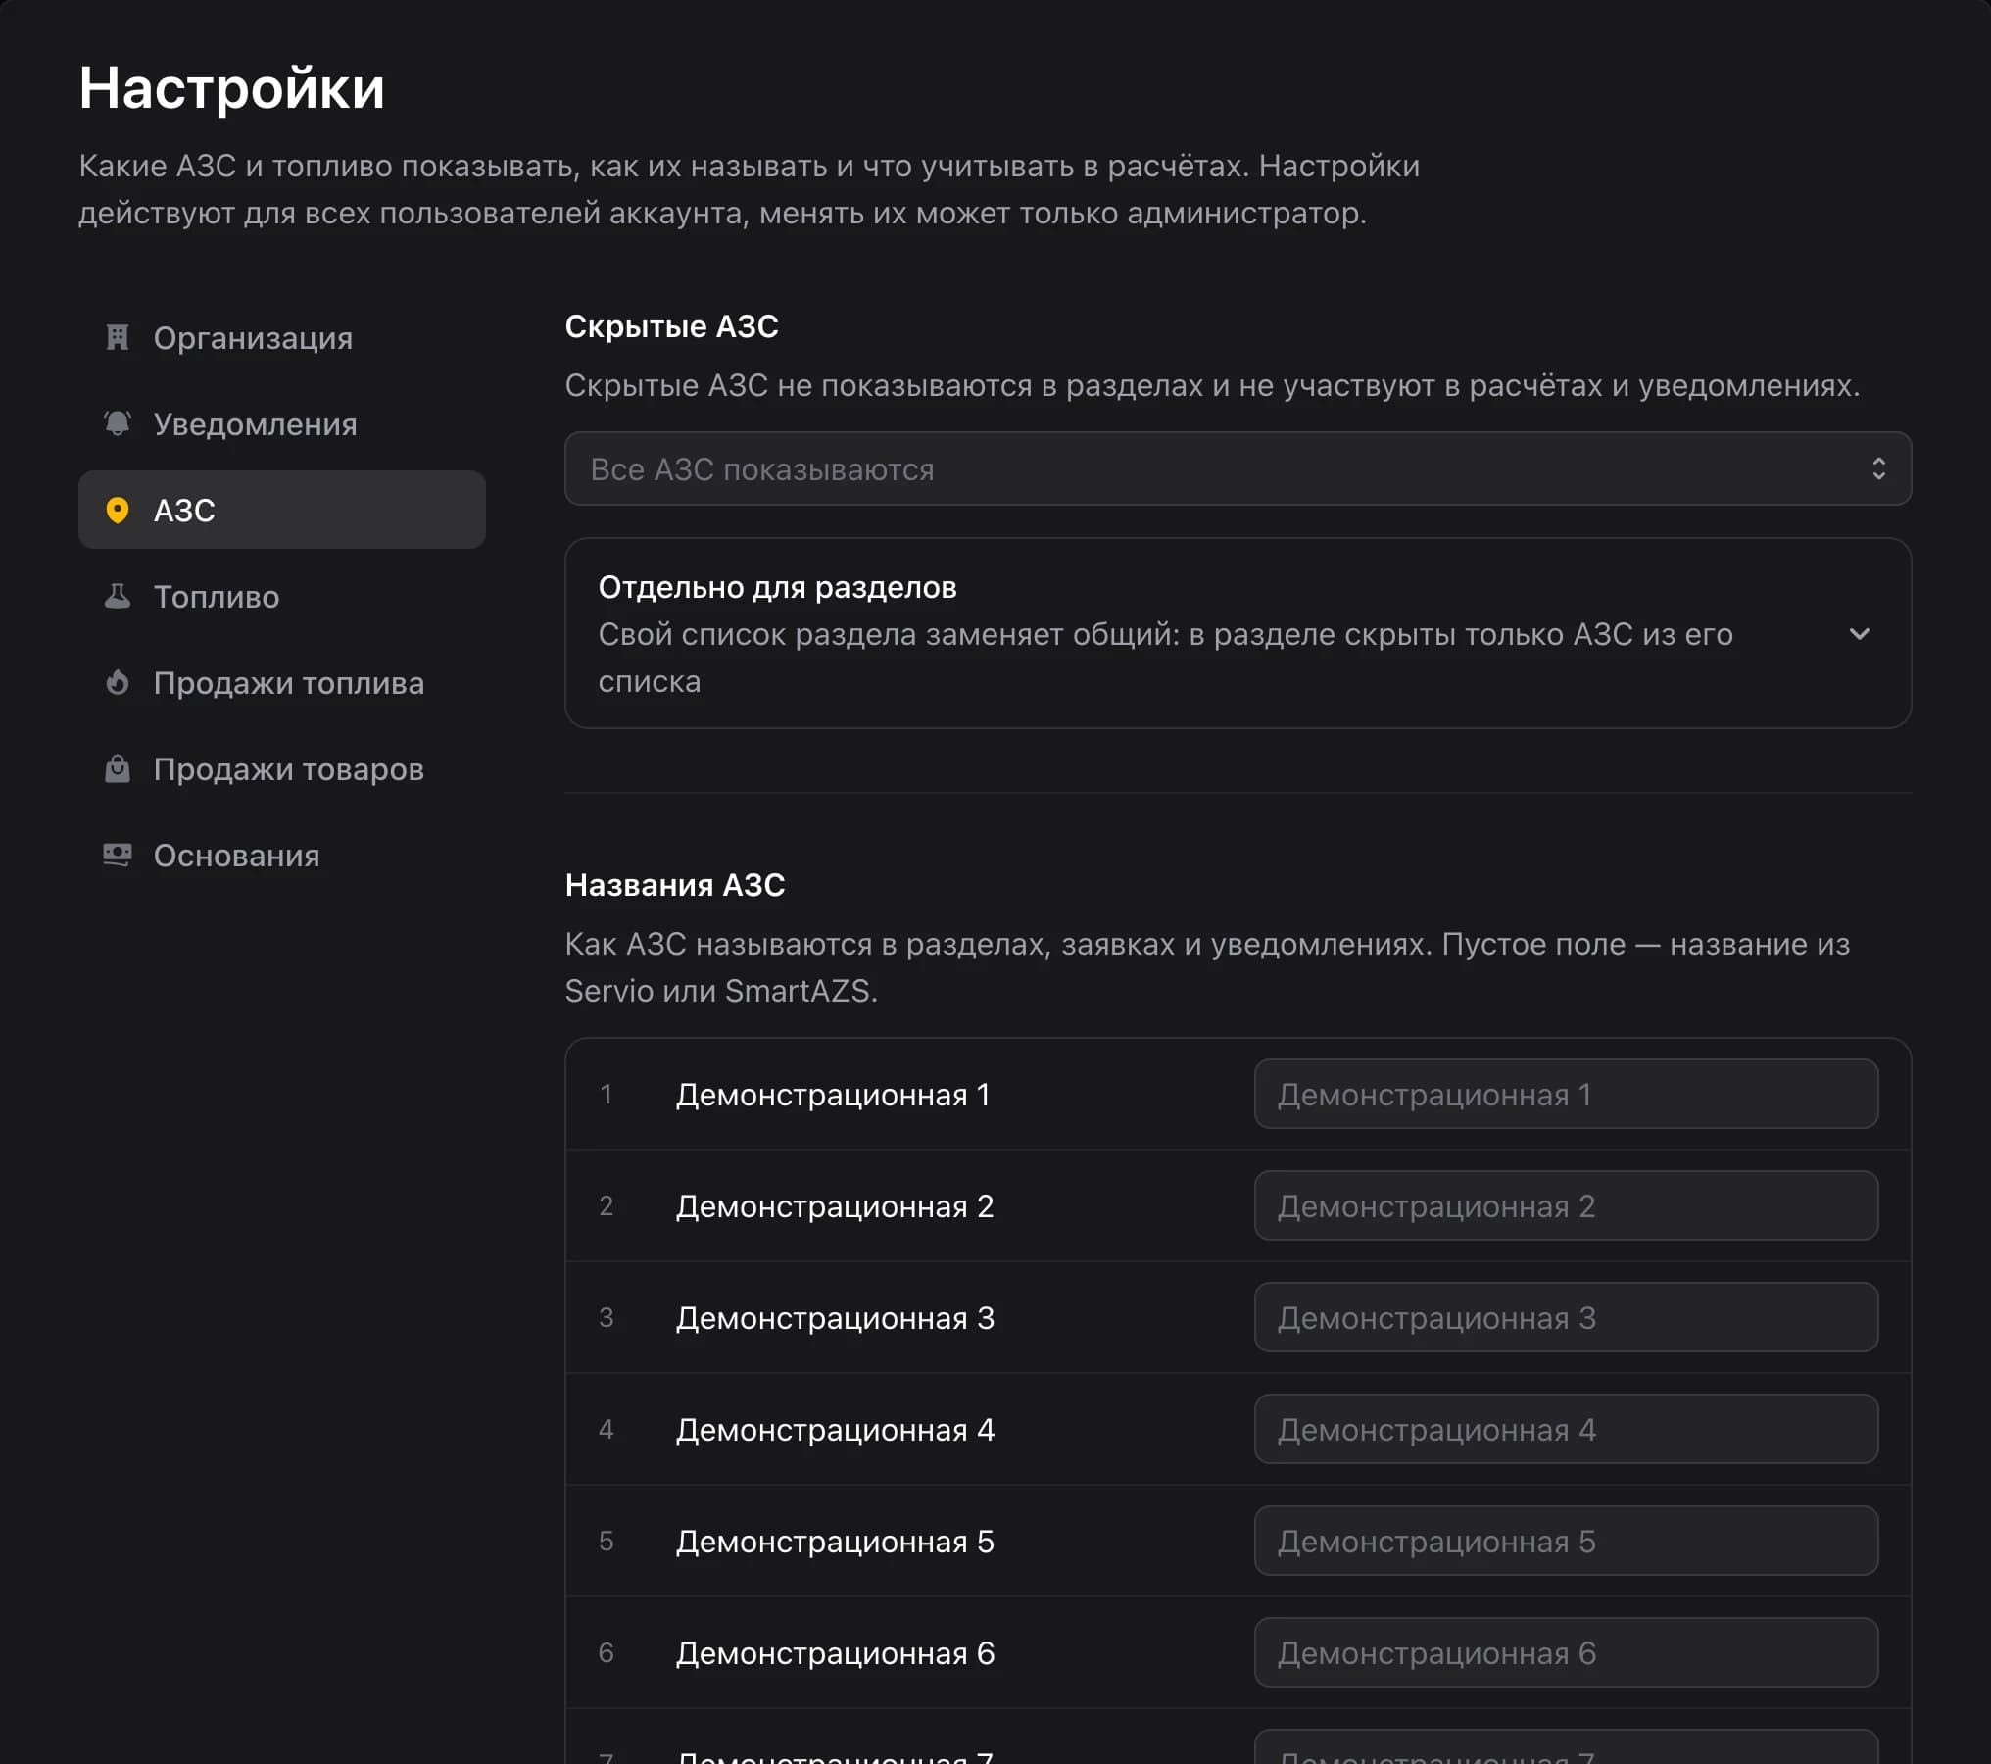Click the Демонстрационная 5 row label

pos(835,1542)
